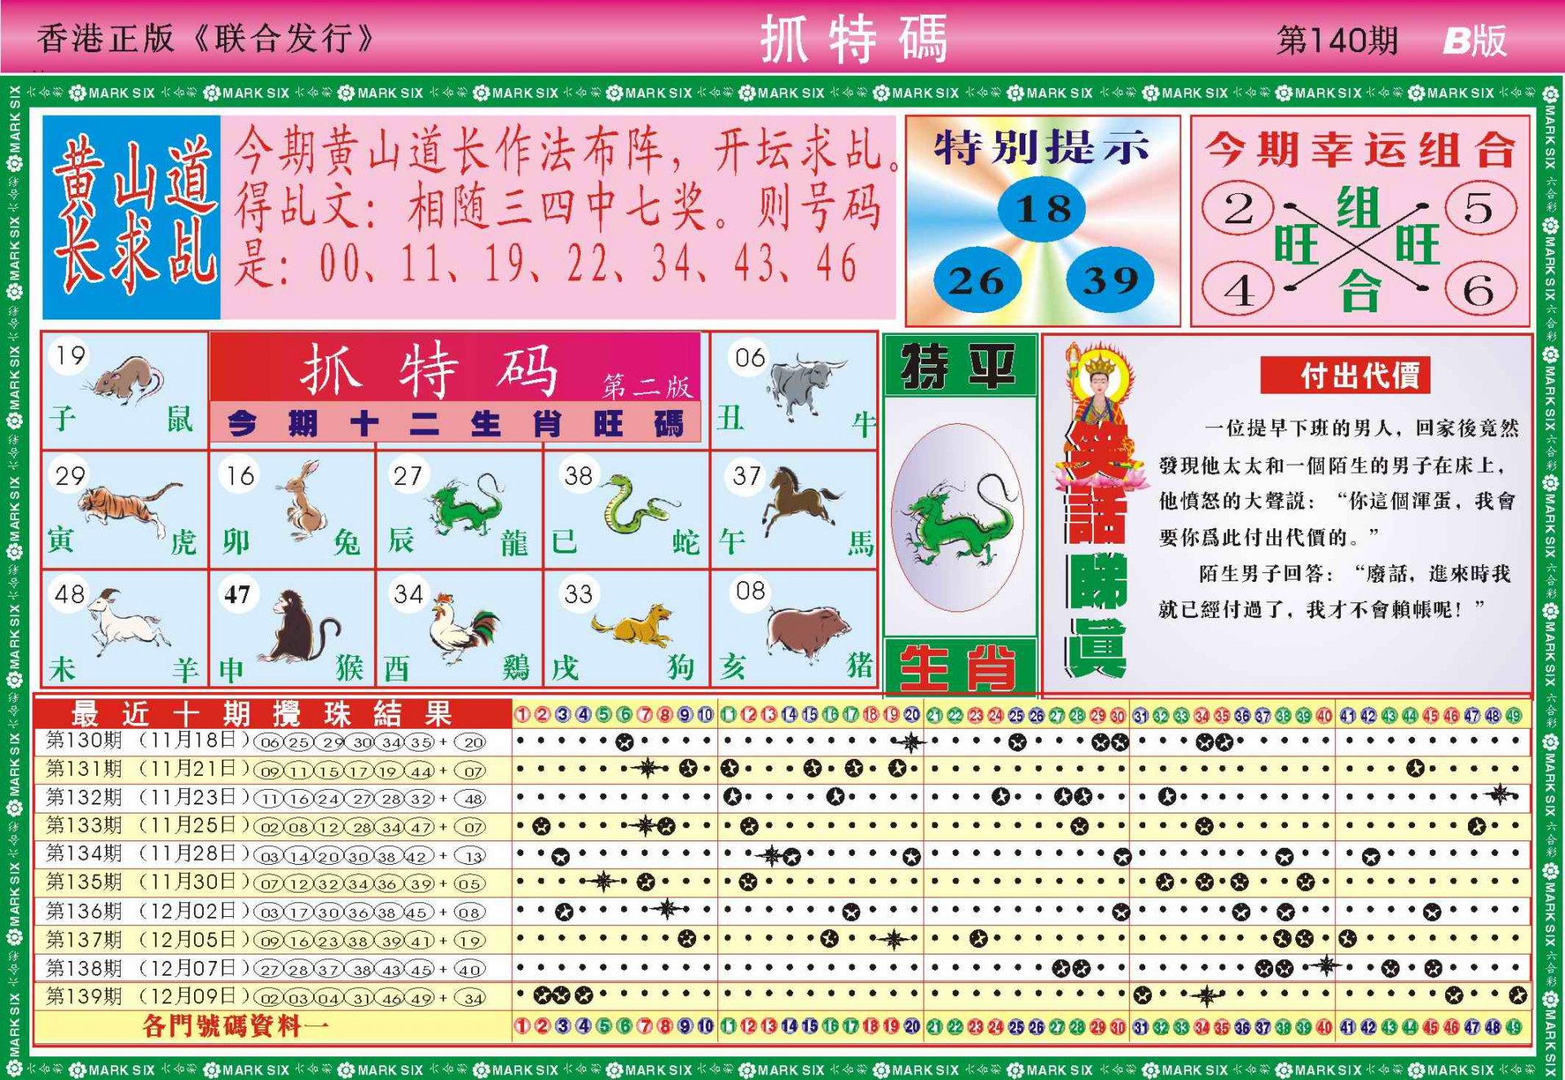This screenshot has height=1080, width=1565.
Task: Click lucky combination circle number 2
Action: pyautogui.click(x=1237, y=209)
